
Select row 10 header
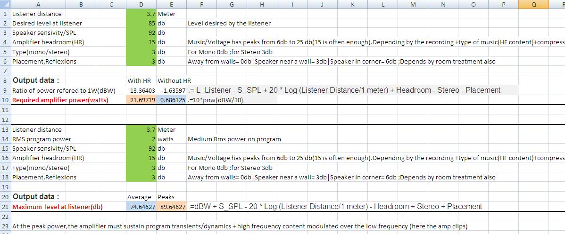pyautogui.click(x=5, y=100)
